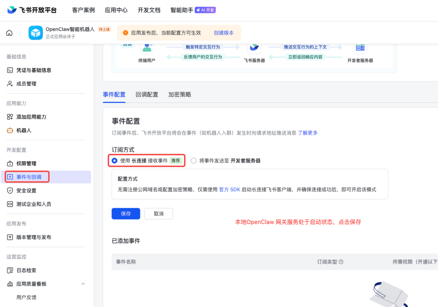Image resolution: width=438 pixels, height=307 pixels.
Task: Select 使用长连接接收事件 radio option
Action: 114,161
